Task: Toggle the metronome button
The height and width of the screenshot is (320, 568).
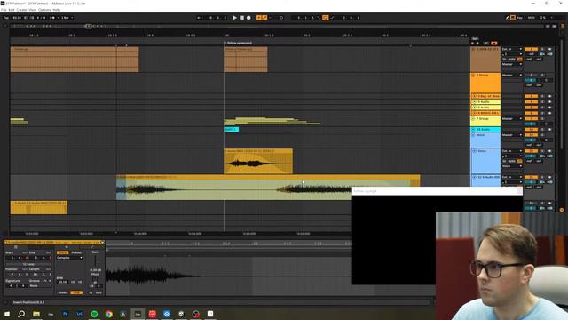Action: (52, 18)
